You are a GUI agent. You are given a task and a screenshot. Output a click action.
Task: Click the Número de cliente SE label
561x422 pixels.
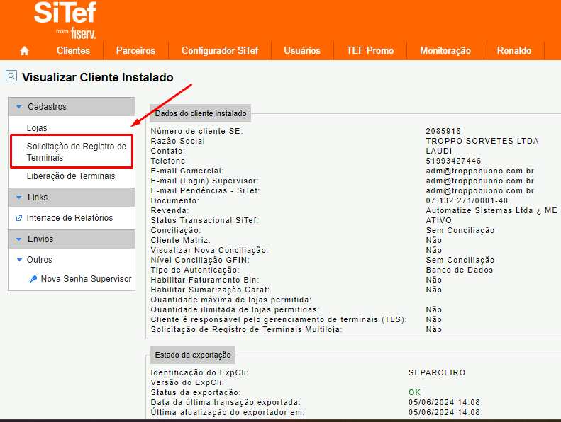pos(196,131)
